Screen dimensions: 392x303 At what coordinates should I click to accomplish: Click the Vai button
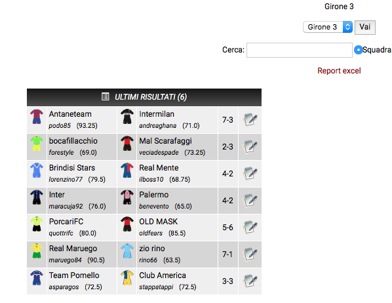pos(365,27)
